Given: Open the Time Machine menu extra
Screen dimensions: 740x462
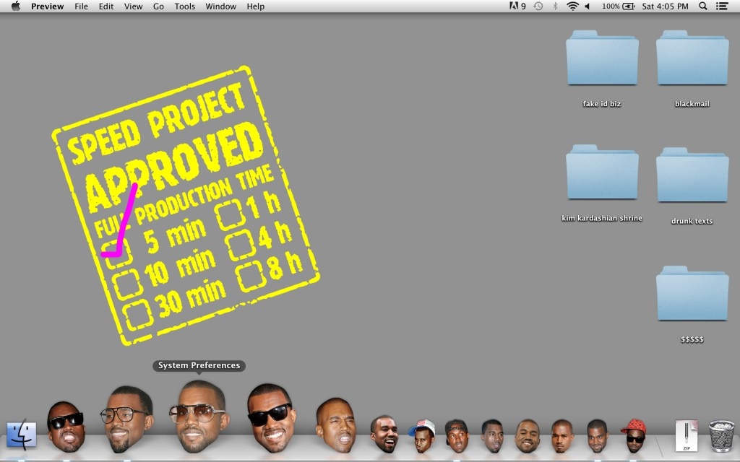Looking at the screenshot, I should point(536,6).
